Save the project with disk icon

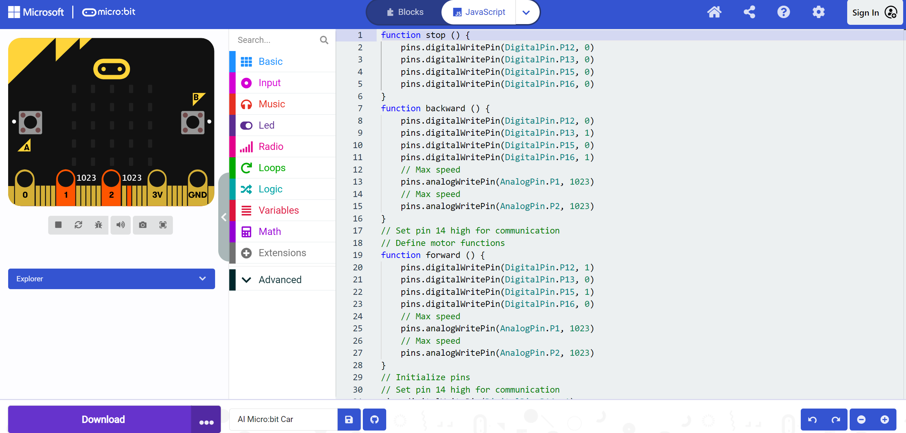(x=349, y=420)
